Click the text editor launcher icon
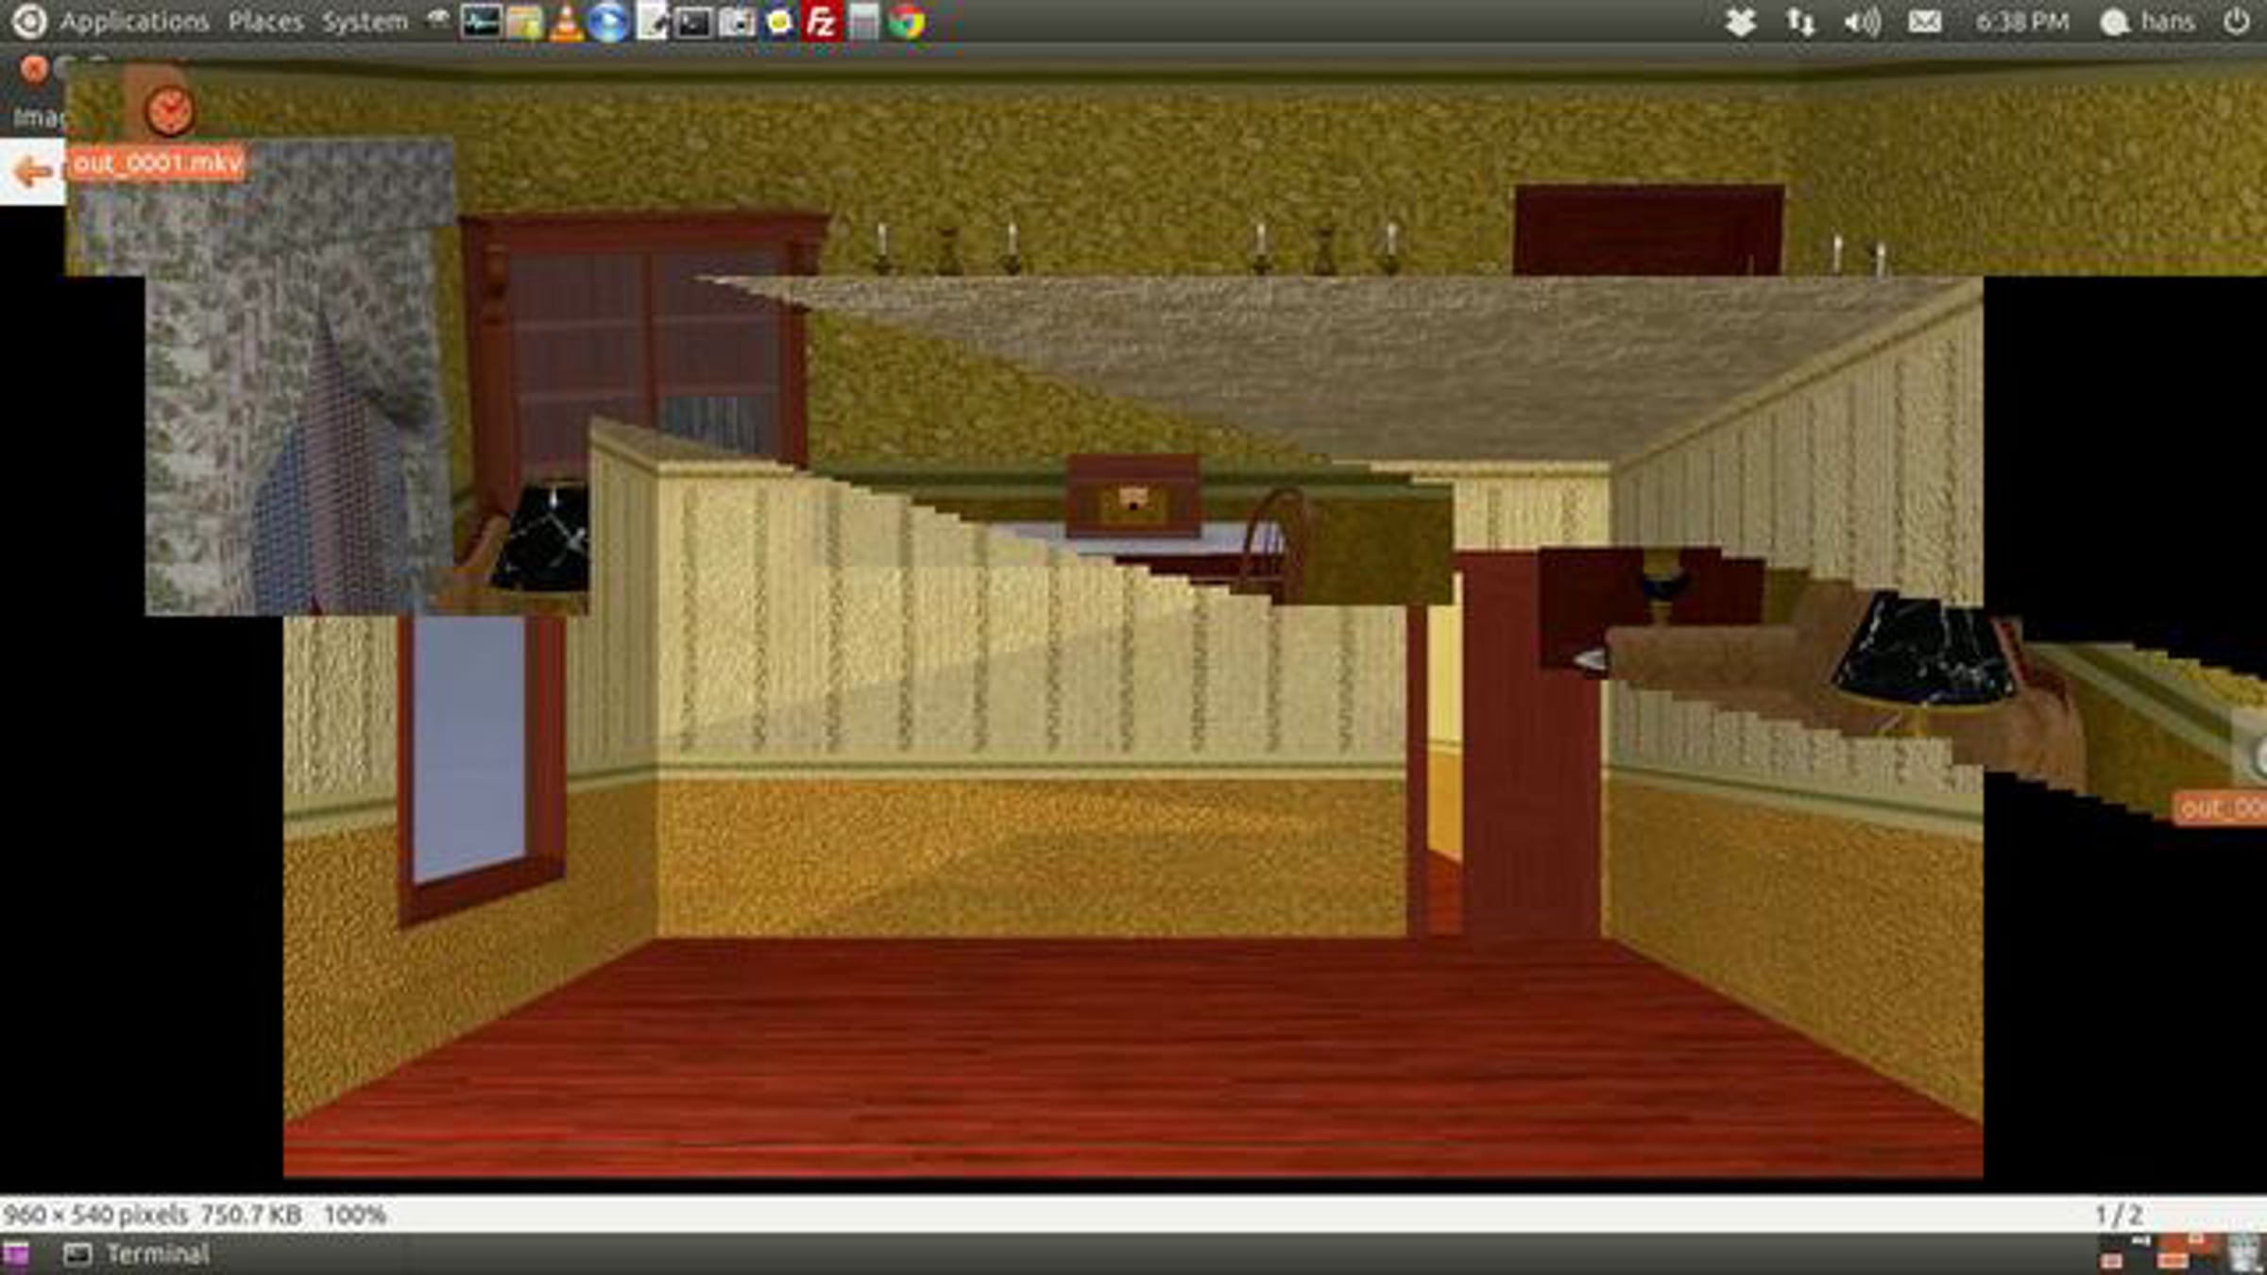The width and height of the screenshot is (2267, 1275). (651, 22)
